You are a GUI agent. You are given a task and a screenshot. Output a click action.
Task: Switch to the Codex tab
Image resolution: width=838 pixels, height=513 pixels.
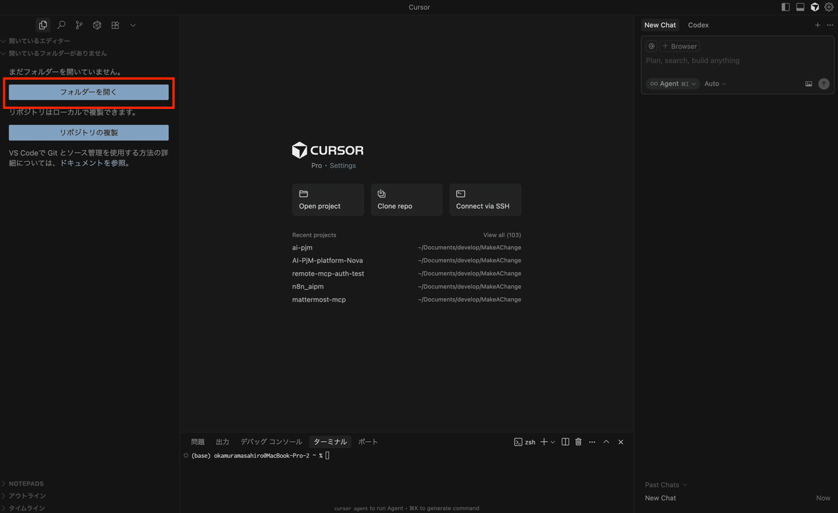click(x=698, y=25)
